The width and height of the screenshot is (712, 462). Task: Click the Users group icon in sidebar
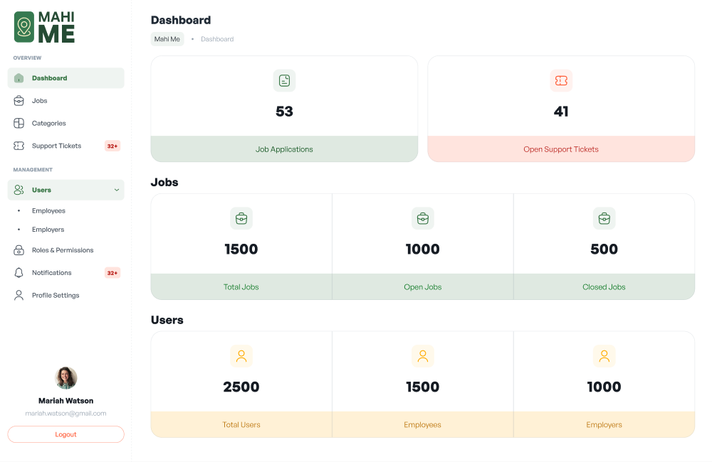(19, 190)
